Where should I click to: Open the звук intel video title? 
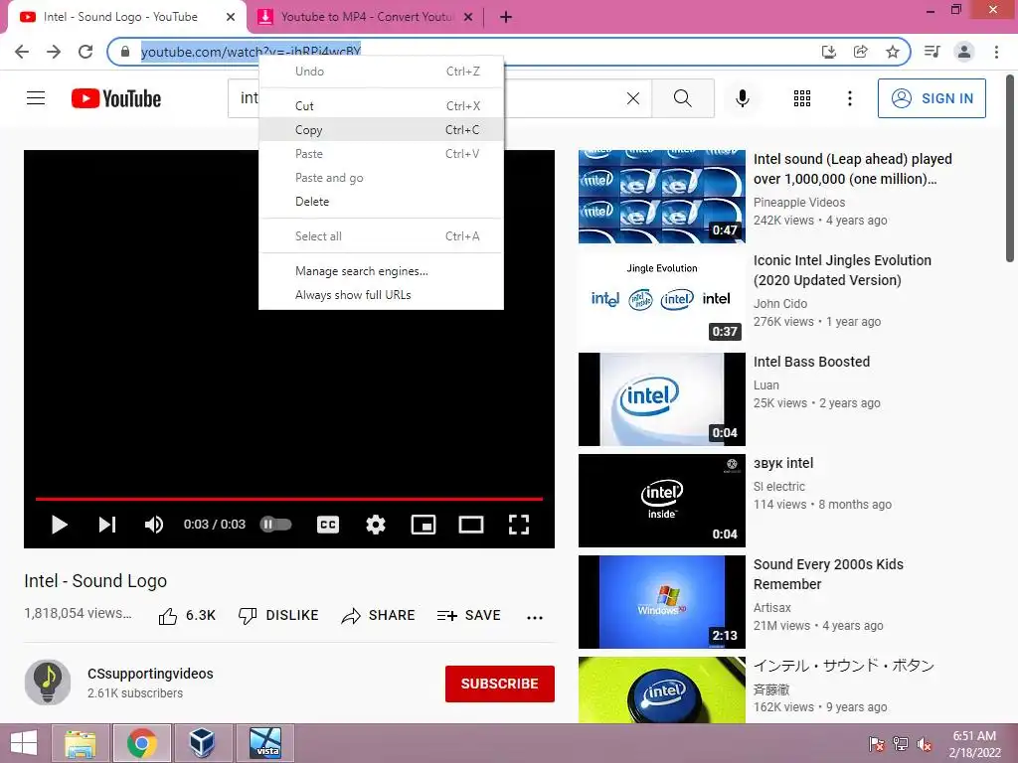click(x=783, y=463)
